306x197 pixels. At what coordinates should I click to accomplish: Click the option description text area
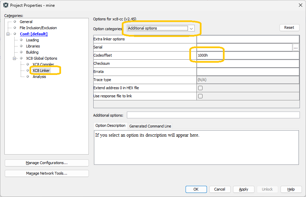click(196, 147)
